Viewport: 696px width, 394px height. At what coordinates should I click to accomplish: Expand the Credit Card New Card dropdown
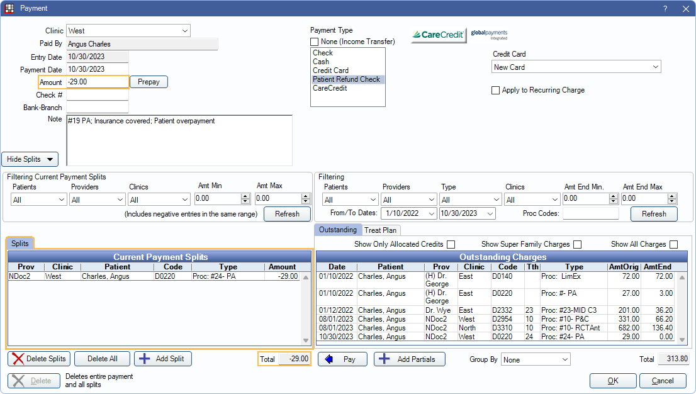(576, 67)
